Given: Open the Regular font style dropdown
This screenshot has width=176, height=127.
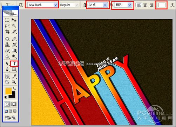Looking at the screenshot, I should pyautogui.click(x=77, y=5).
